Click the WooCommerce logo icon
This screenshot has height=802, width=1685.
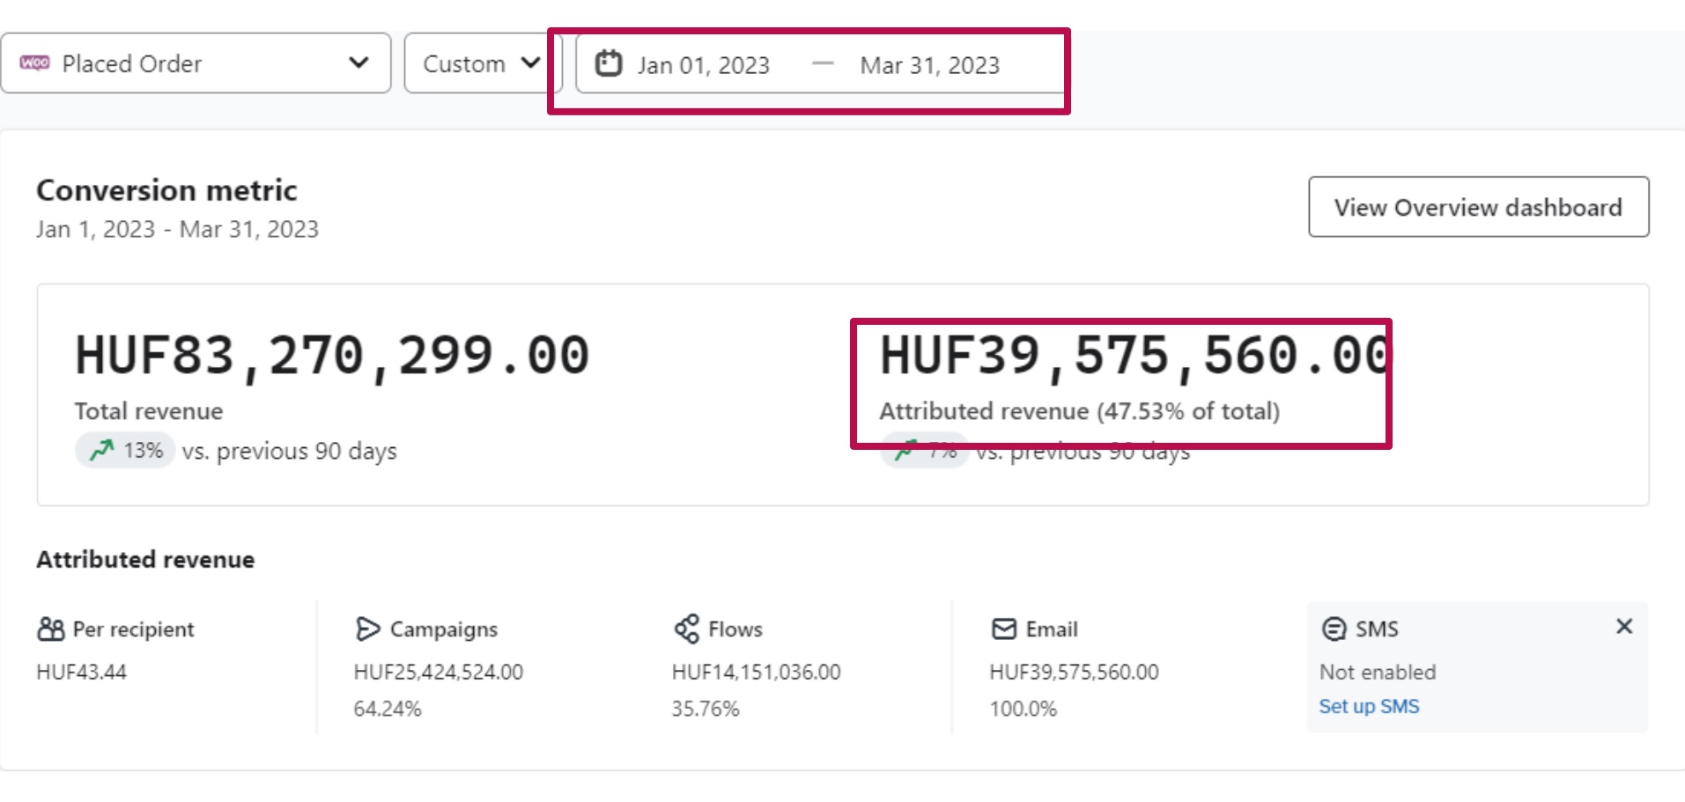[x=34, y=63]
